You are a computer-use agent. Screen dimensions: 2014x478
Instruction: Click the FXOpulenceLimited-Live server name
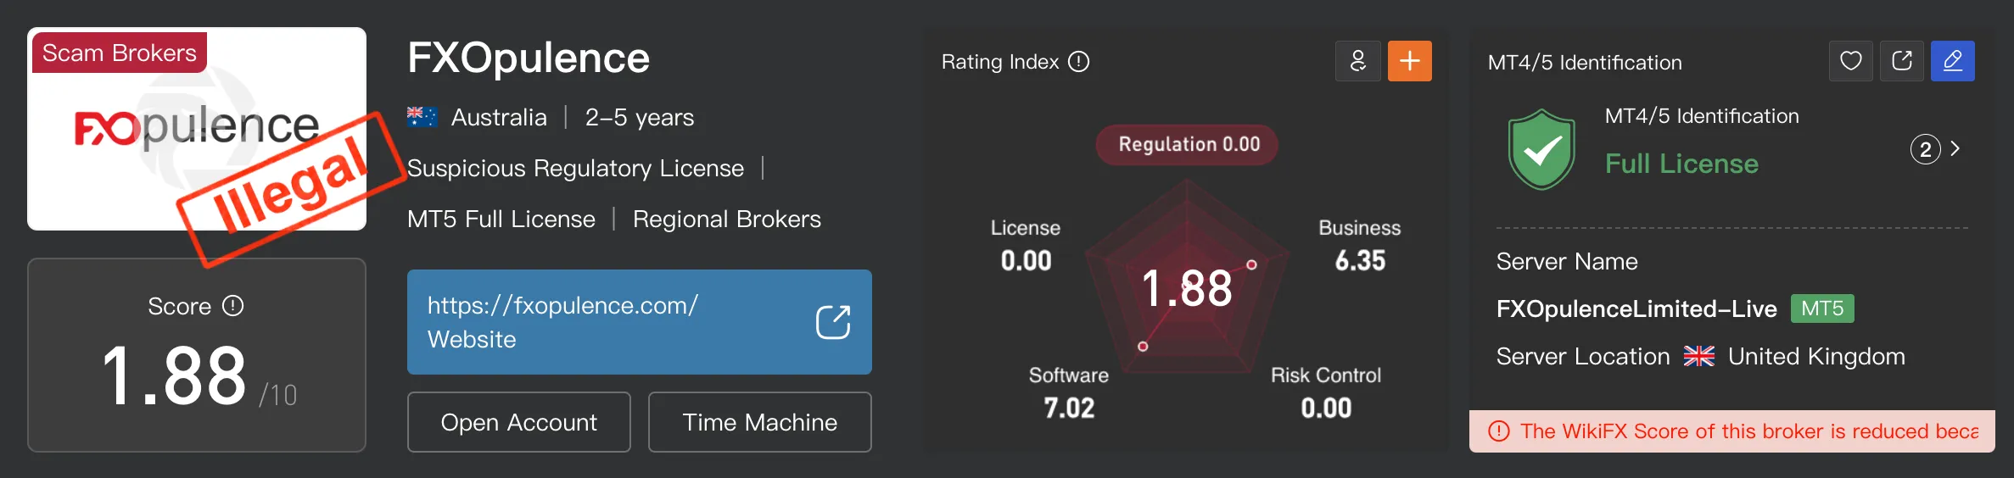[x=1636, y=308]
